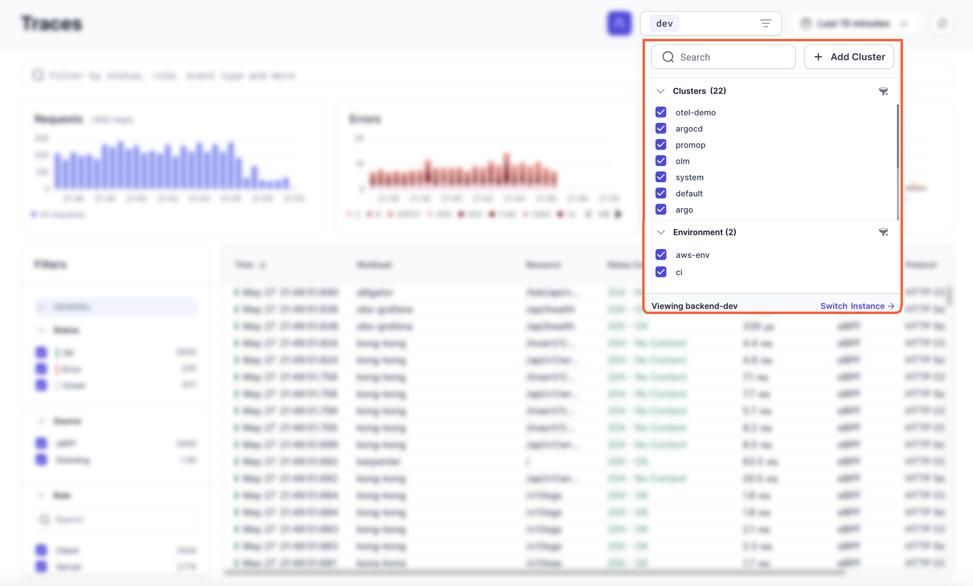Click the clusters list scrollbar
The height and width of the screenshot is (586, 973).
click(x=897, y=136)
